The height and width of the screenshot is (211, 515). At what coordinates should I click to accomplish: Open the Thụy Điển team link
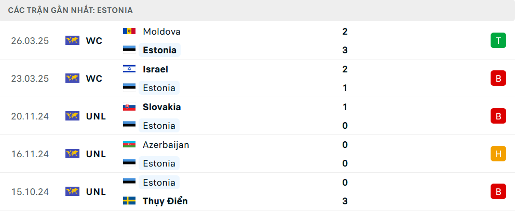pyautogui.click(x=165, y=201)
